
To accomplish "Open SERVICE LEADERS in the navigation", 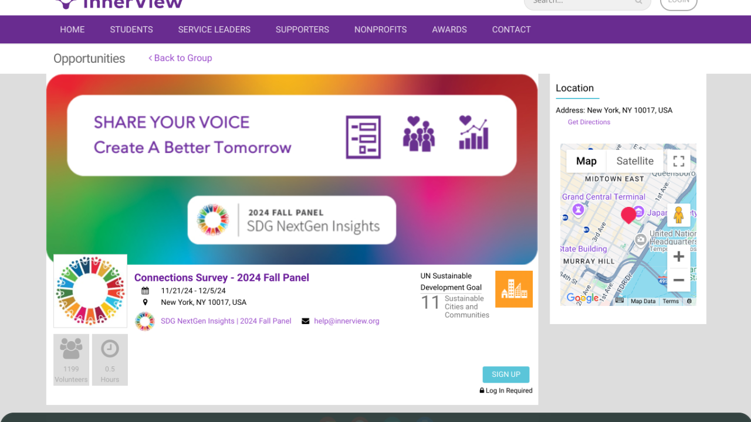I will 214,29.
